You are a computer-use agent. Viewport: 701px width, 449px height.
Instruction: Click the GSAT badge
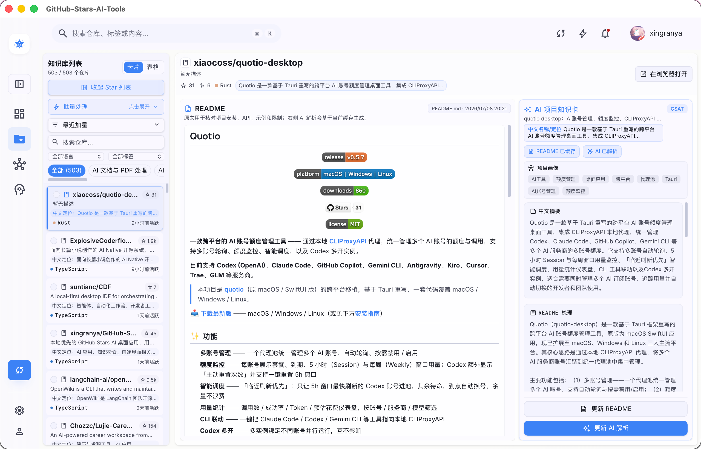(x=677, y=109)
